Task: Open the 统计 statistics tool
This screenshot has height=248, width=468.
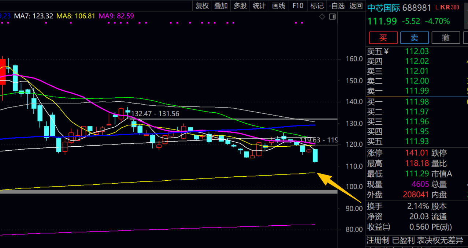Action: coord(259,5)
